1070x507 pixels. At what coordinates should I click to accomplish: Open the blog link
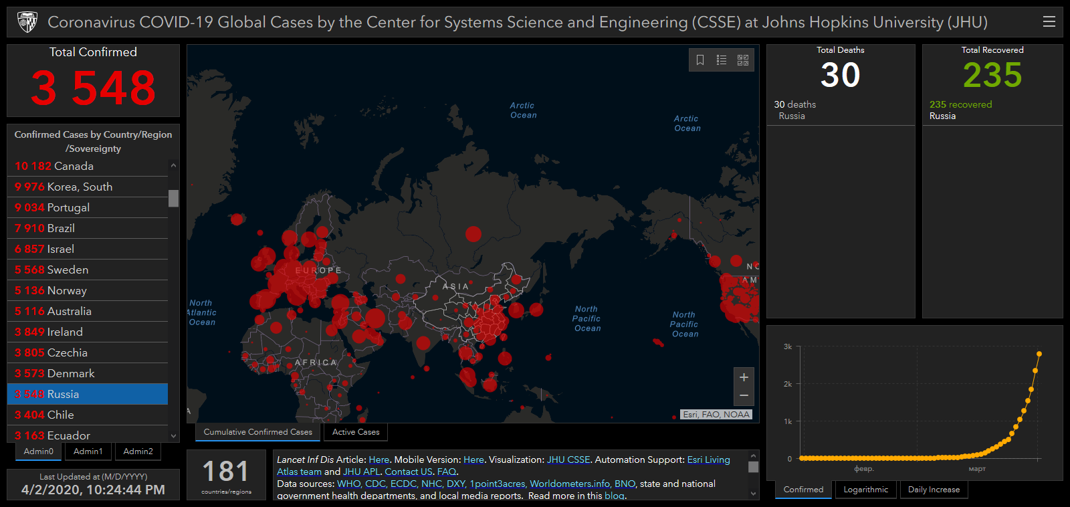point(614,496)
